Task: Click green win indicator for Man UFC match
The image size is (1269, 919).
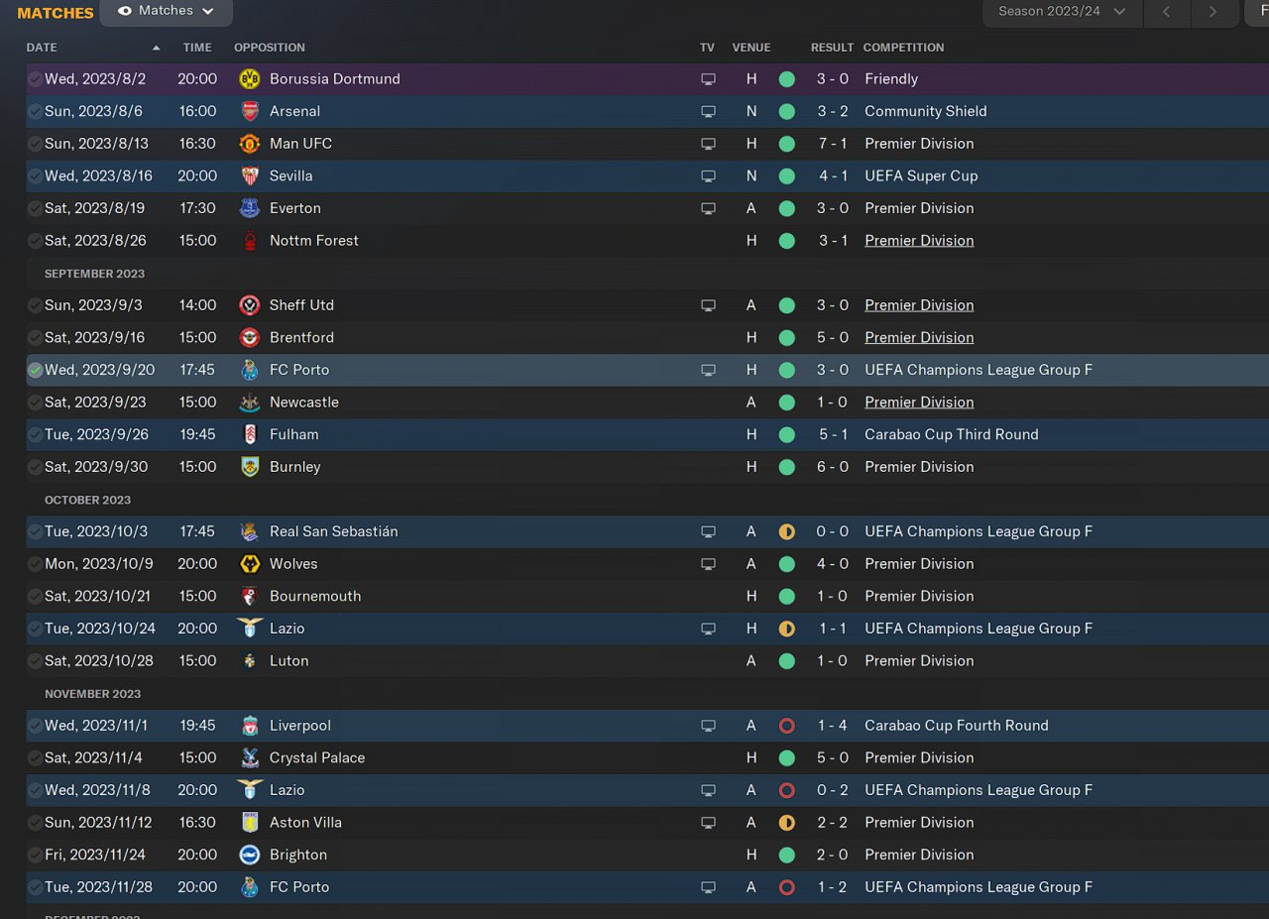Action: 786,144
